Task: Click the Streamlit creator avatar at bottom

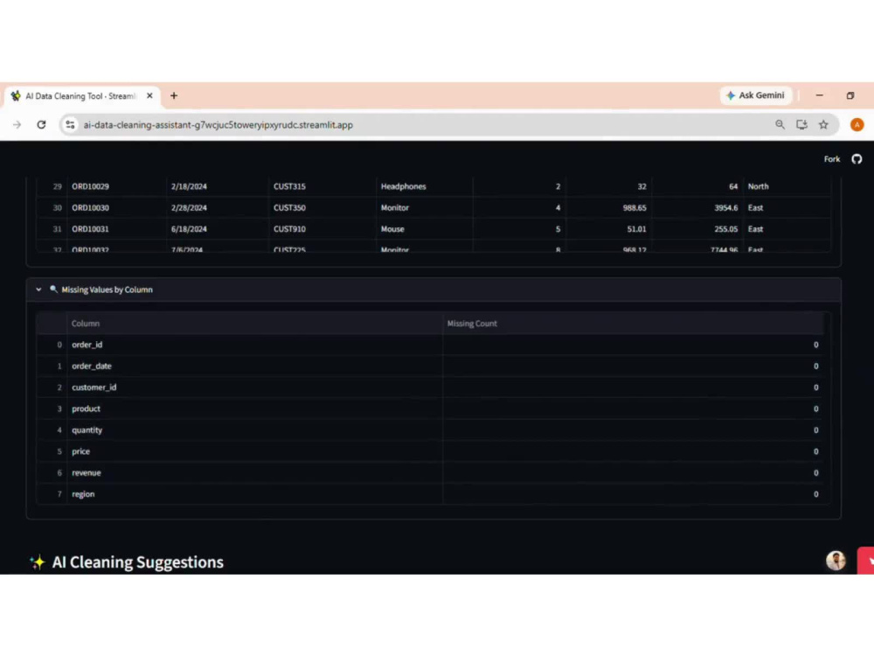Action: tap(836, 560)
